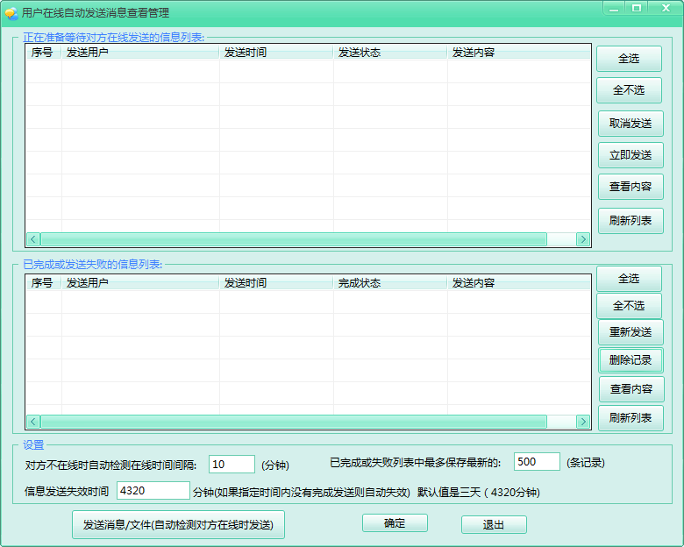Focus the detection interval field showing 10

pos(232,465)
